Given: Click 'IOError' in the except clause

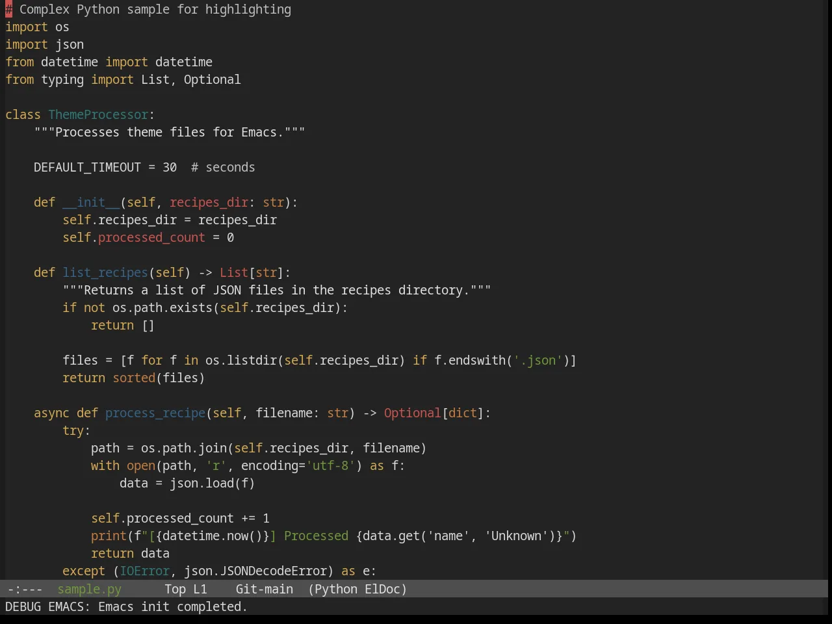Looking at the screenshot, I should [144, 571].
